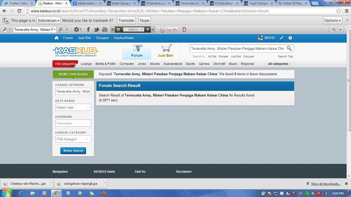The width and height of the screenshot is (351, 197).
Task: Bookmark this page with star icon
Action: click(x=339, y=11)
